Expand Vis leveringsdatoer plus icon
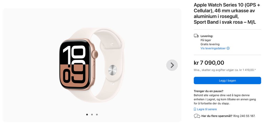The height and width of the screenshot is (126, 264). click(x=228, y=48)
